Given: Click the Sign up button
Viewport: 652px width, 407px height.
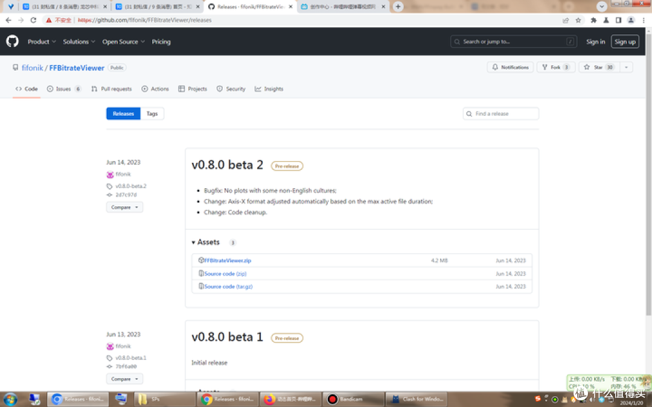Looking at the screenshot, I should 624,42.
